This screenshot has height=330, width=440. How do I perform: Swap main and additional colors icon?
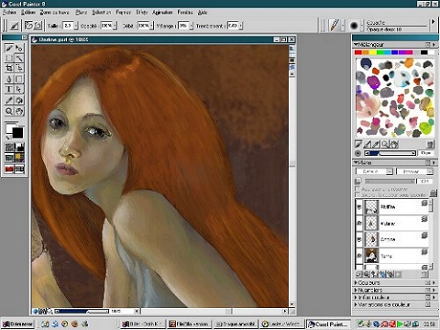pos(8,137)
